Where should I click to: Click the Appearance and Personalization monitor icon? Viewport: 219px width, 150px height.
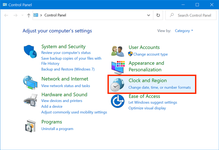pos(118,68)
